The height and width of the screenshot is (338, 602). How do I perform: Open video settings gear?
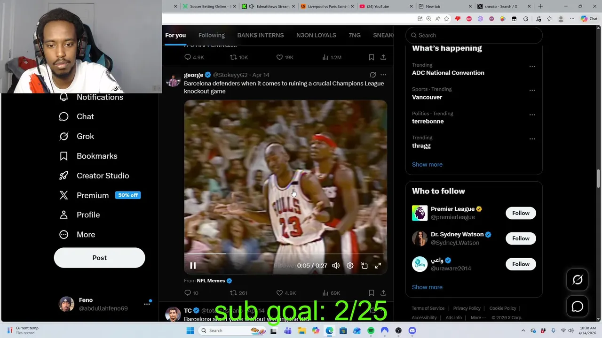[x=350, y=266]
